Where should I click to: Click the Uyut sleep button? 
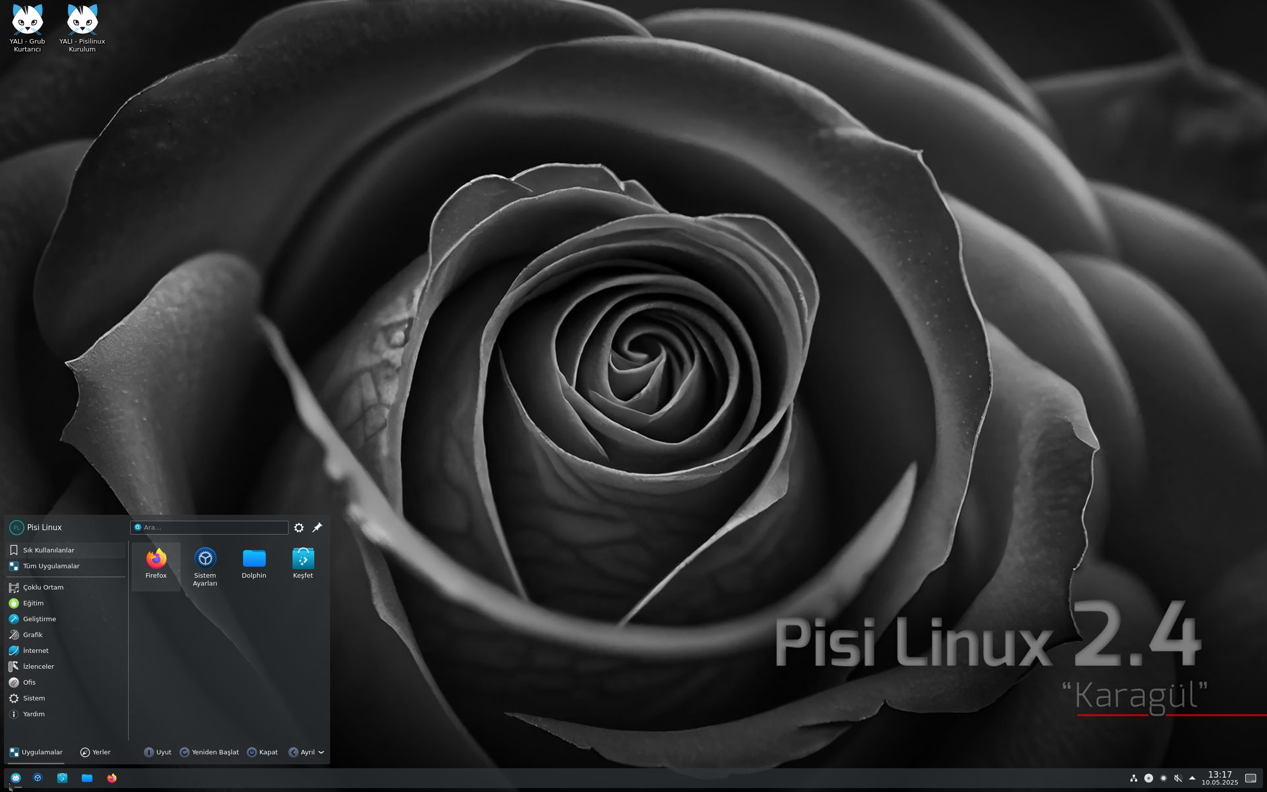click(x=157, y=752)
